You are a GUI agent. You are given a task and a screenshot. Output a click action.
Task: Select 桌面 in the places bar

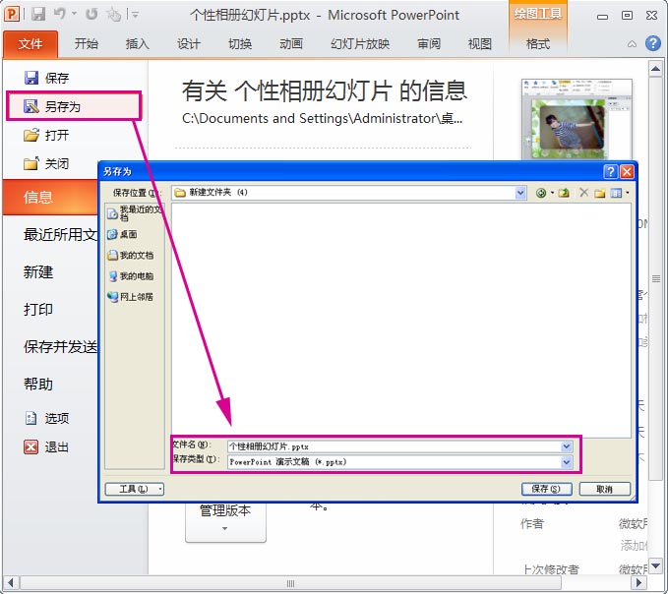[123, 234]
